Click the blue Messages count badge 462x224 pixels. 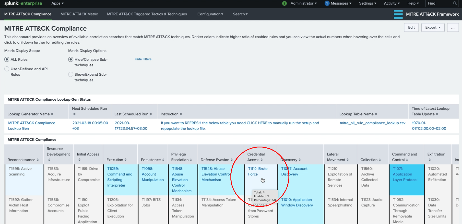point(327,3)
